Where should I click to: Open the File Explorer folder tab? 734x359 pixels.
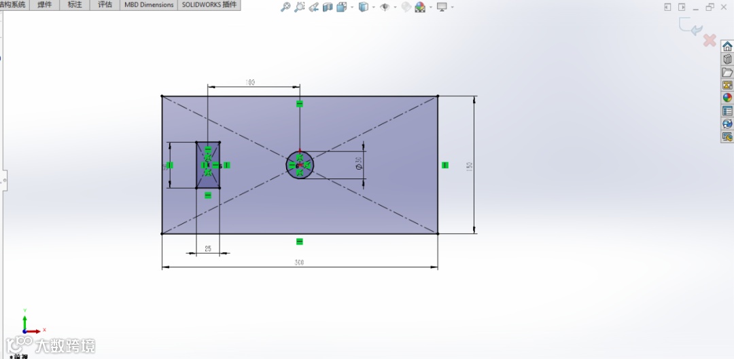click(x=727, y=73)
